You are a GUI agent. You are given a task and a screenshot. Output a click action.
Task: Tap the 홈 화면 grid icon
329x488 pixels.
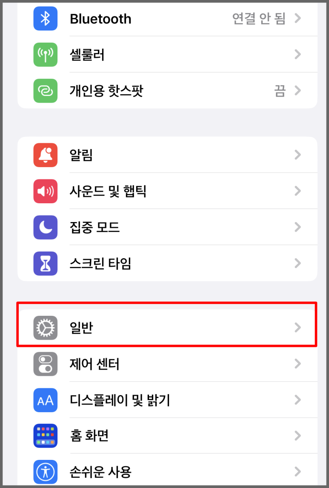pyautogui.click(x=46, y=436)
